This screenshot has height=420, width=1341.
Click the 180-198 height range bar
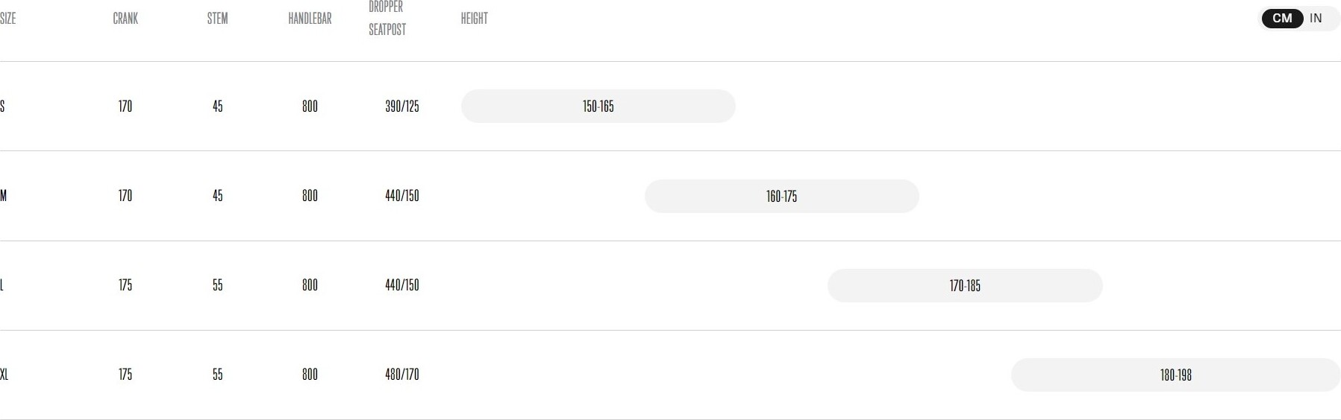[x=1176, y=375]
